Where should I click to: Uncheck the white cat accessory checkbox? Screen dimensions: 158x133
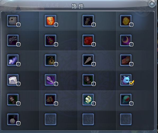tap(131, 83)
